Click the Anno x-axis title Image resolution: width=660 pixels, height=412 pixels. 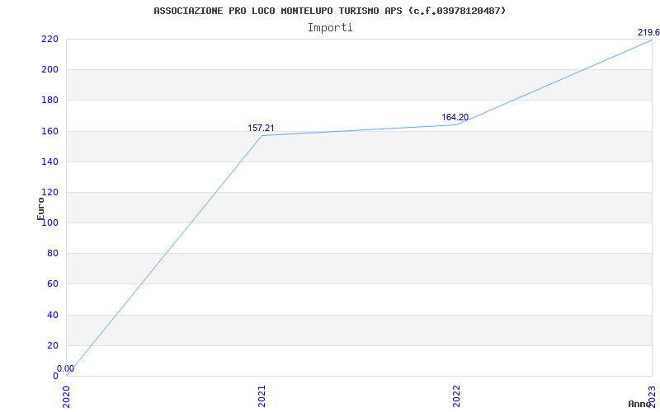click(x=639, y=404)
